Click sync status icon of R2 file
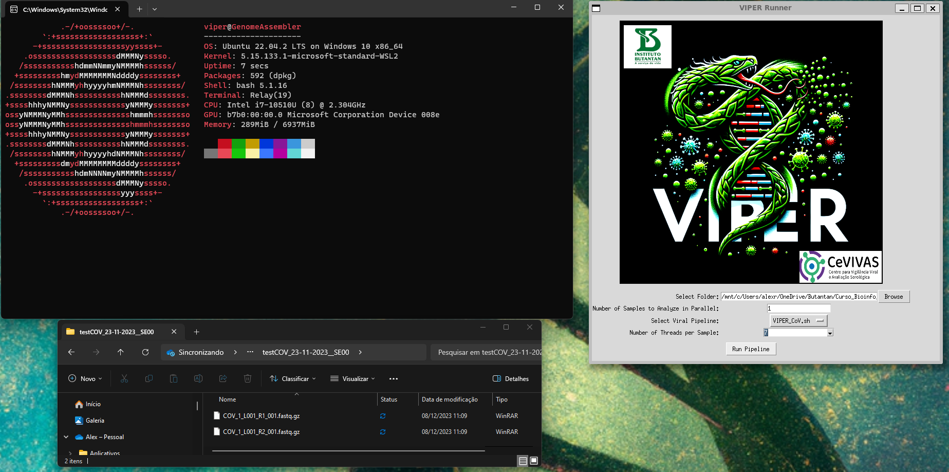 [x=383, y=432]
